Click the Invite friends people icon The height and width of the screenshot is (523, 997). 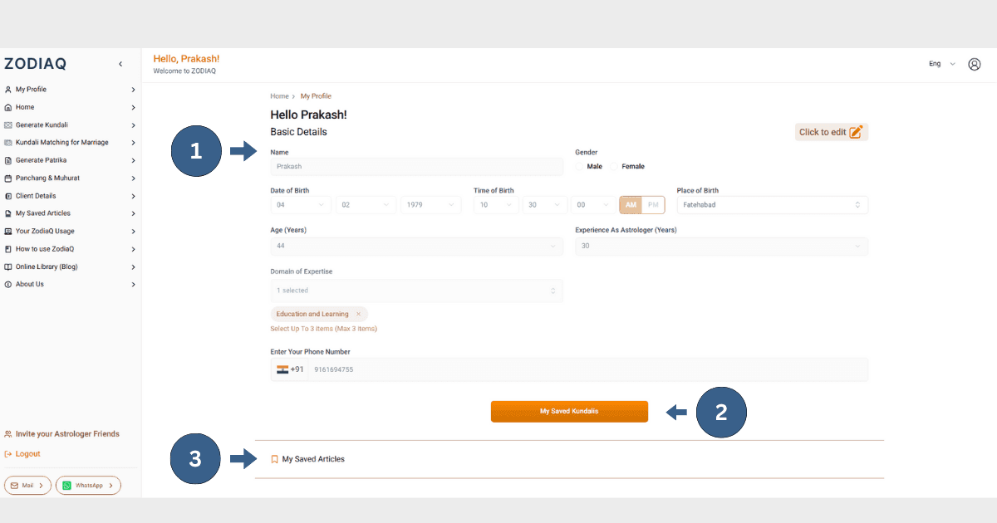(x=7, y=434)
